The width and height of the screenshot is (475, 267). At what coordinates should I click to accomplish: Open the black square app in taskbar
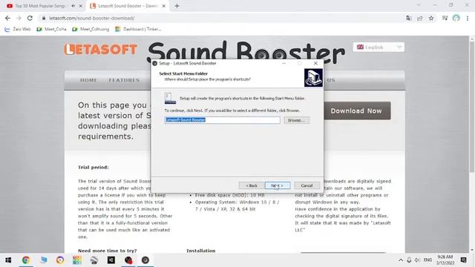click(x=111, y=260)
